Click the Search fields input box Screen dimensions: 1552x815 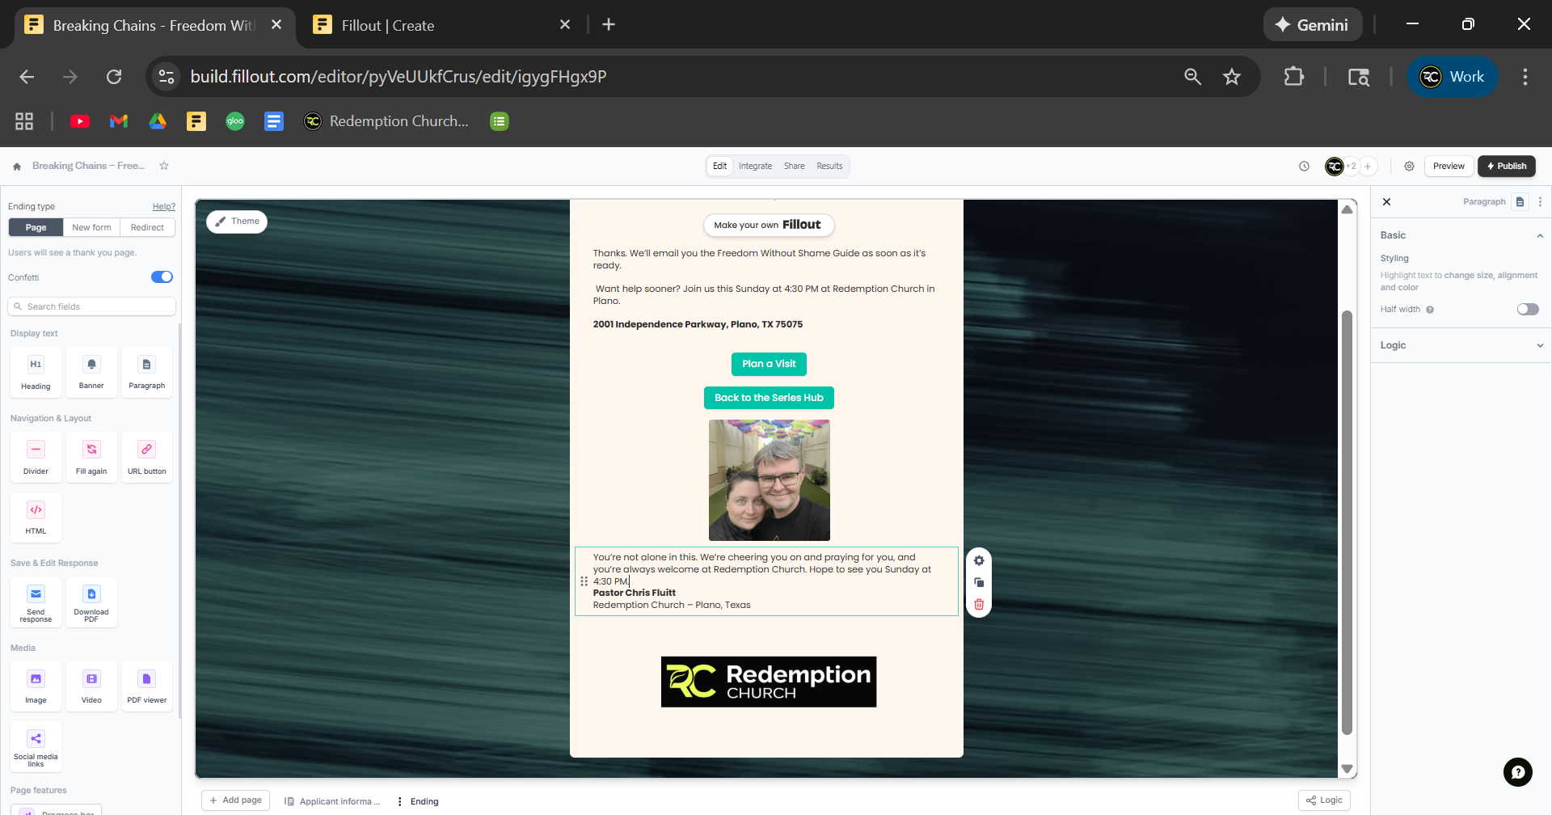click(92, 307)
